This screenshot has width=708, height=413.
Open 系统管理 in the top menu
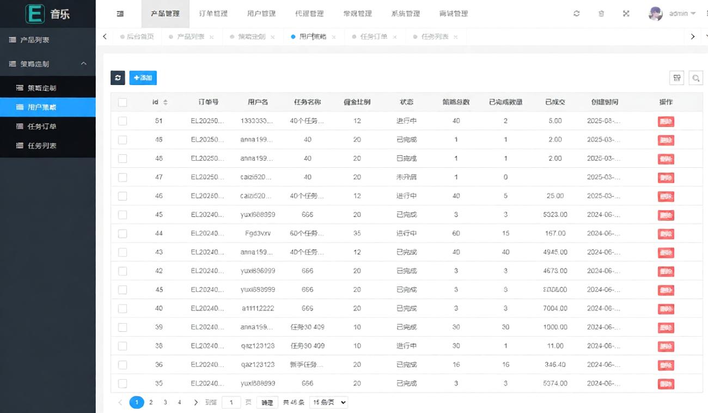(x=405, y=14)
